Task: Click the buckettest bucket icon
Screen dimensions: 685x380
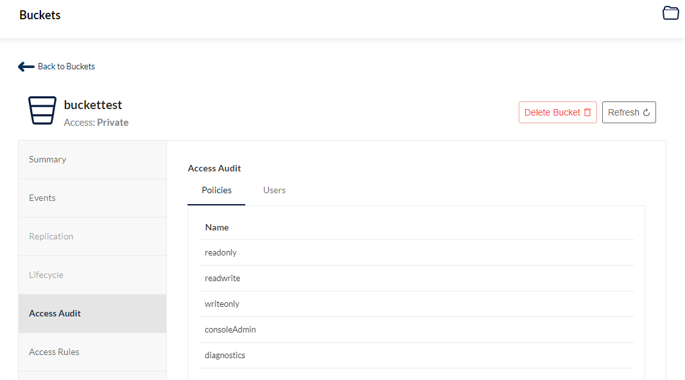Action: (42, 110)
